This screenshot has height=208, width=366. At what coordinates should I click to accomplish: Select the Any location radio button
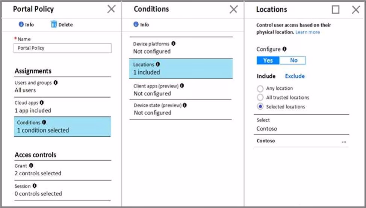click(x=260, y=89)
